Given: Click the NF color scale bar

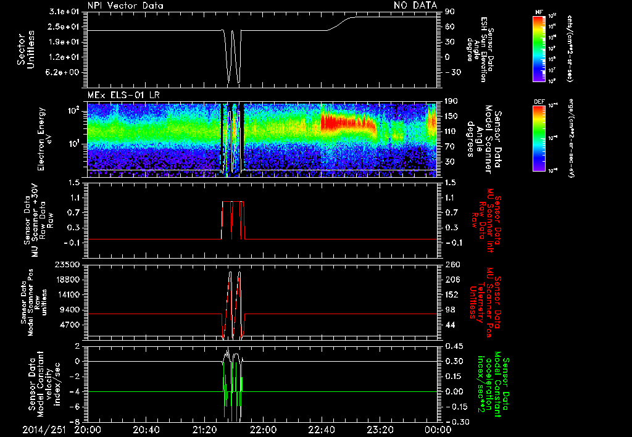Looking at the screenshot, I should click(x=539, y=49).
